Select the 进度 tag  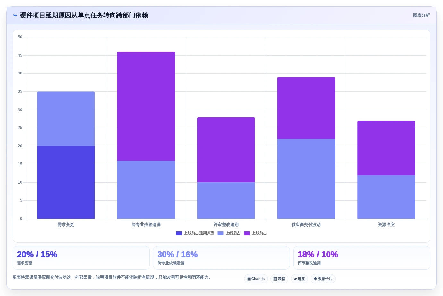(x=299, y=279)
